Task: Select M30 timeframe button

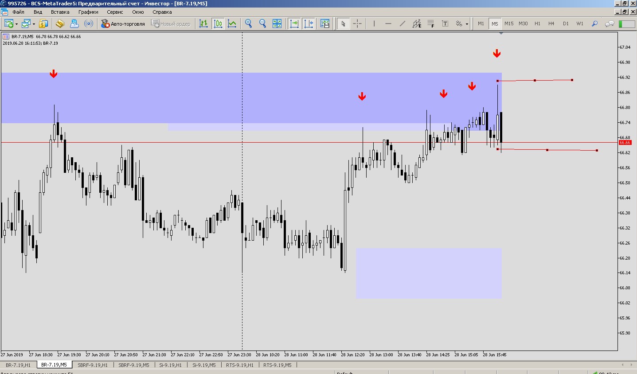Action: (x=523, y=23)
